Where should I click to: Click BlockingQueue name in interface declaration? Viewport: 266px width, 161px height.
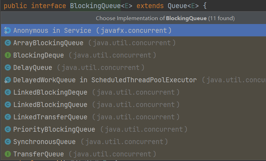point(95,6)
